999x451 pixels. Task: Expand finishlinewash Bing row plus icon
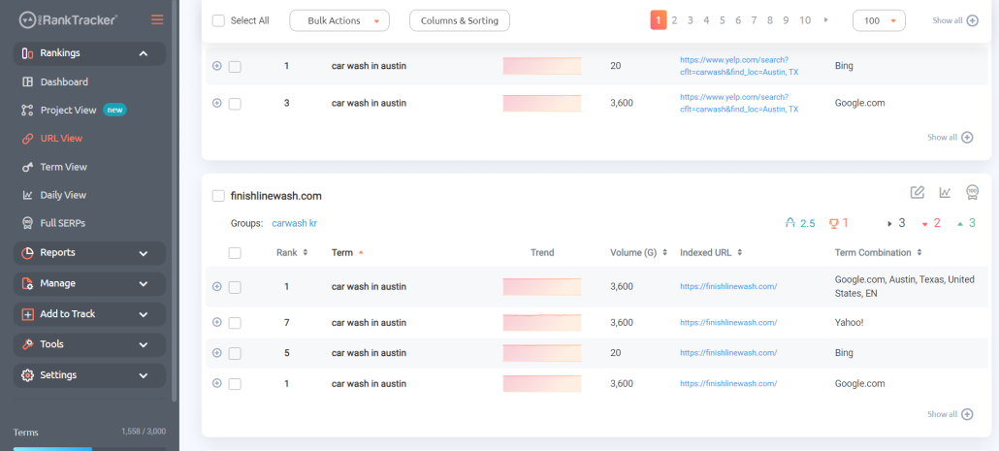pos(216,353)
